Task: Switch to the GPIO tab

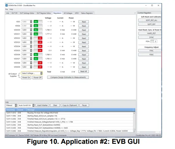Action: pyautogui.click(x=77, y=13)
